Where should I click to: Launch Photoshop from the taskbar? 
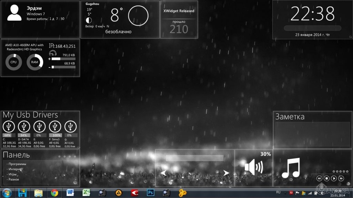coord(150,193)
